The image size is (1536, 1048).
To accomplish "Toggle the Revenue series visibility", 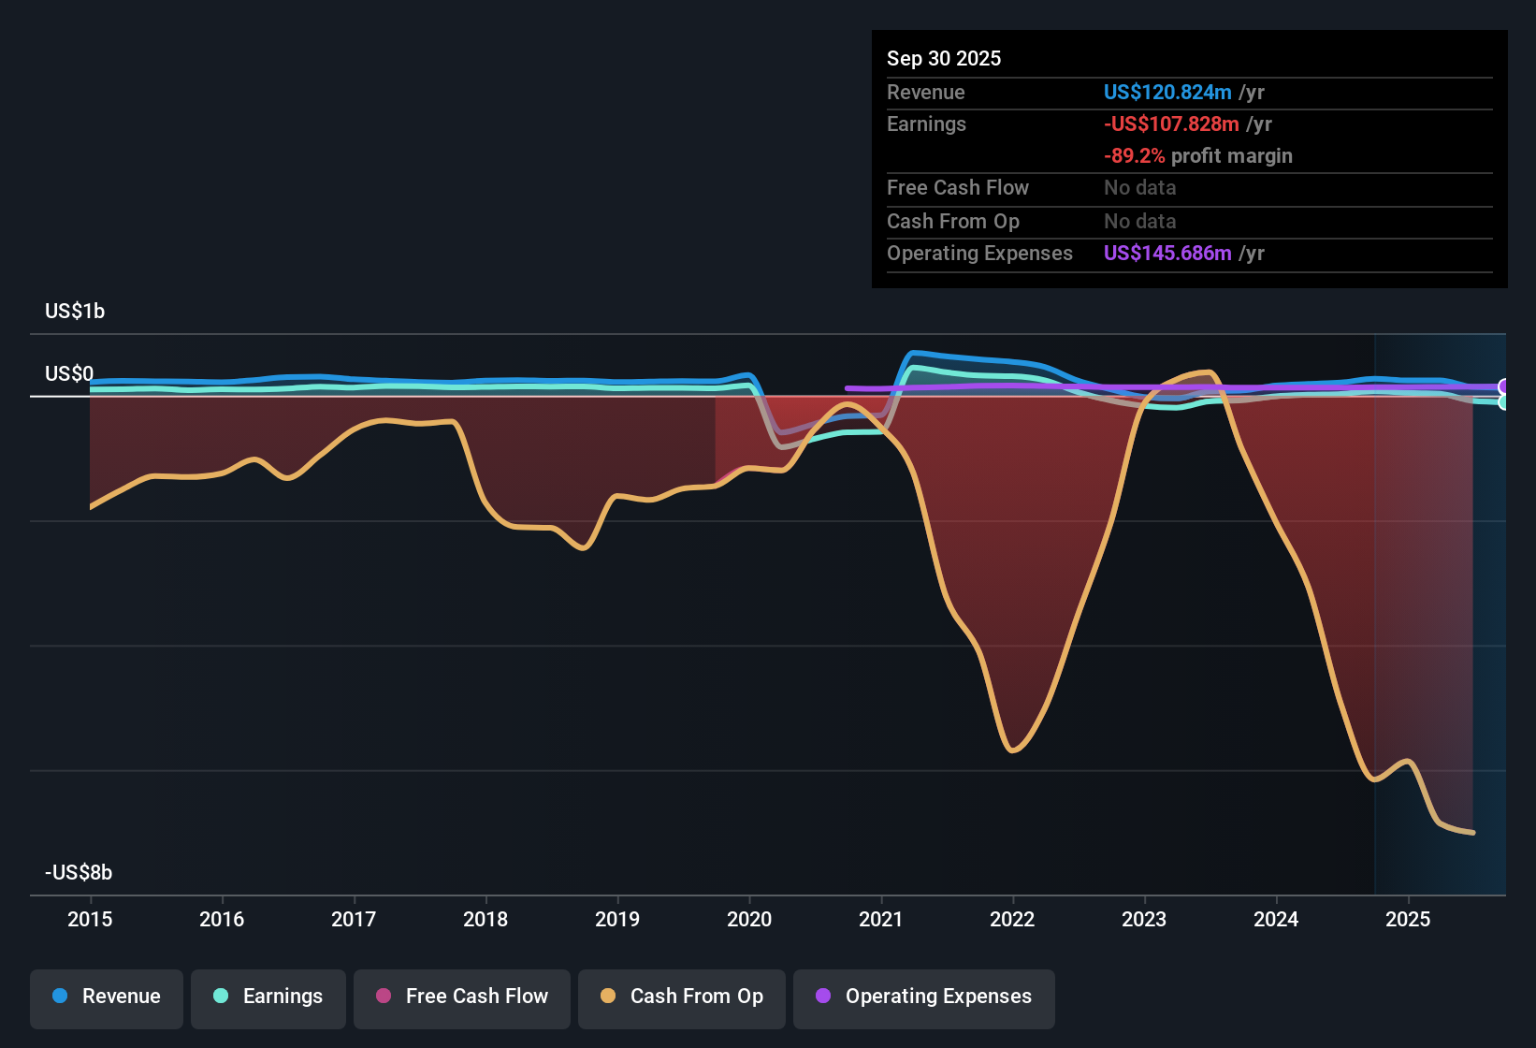I will click(x=106, y=997).
